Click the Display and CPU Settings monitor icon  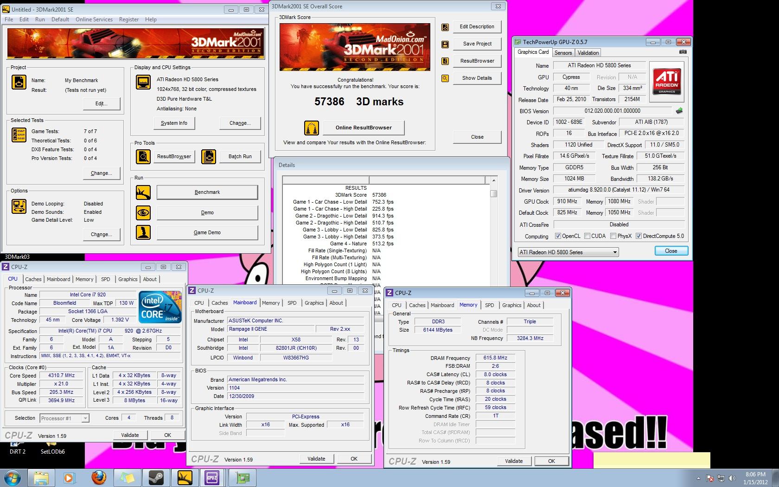coord(143,82)
